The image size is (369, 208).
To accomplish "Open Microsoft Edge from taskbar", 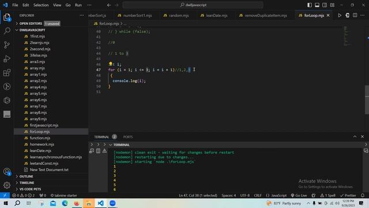I will pos(65,203).
